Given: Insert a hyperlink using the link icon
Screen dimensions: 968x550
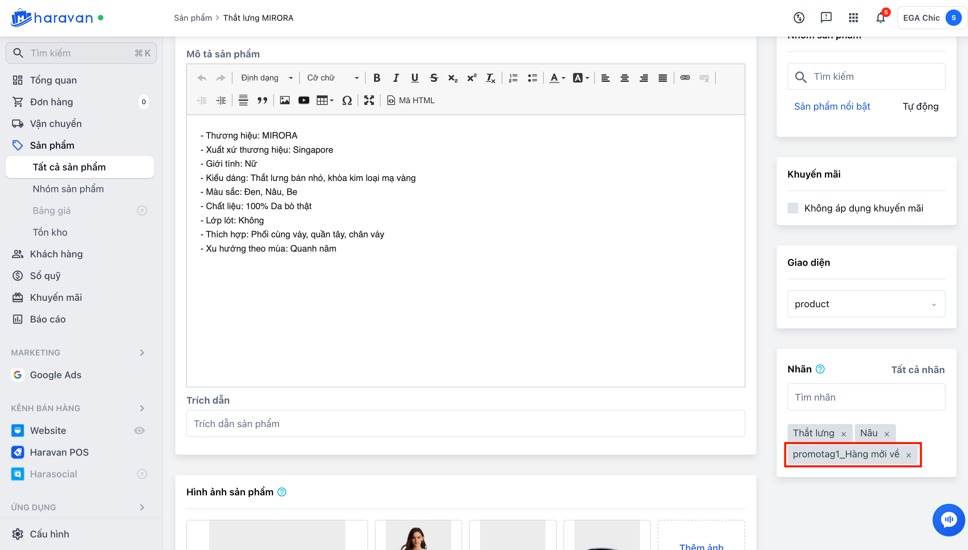Looking at the screenshot, I should click(685, 78).
